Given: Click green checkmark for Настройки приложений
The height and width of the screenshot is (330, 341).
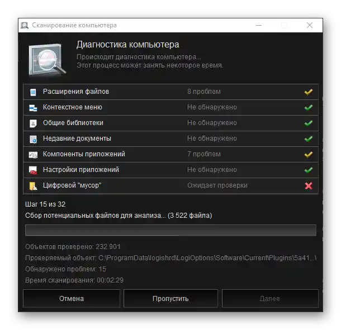Looking at the screenshot, I should (309, 170).
